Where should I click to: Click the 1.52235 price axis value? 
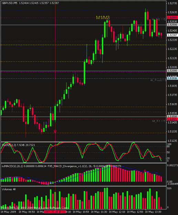(172, 49)
